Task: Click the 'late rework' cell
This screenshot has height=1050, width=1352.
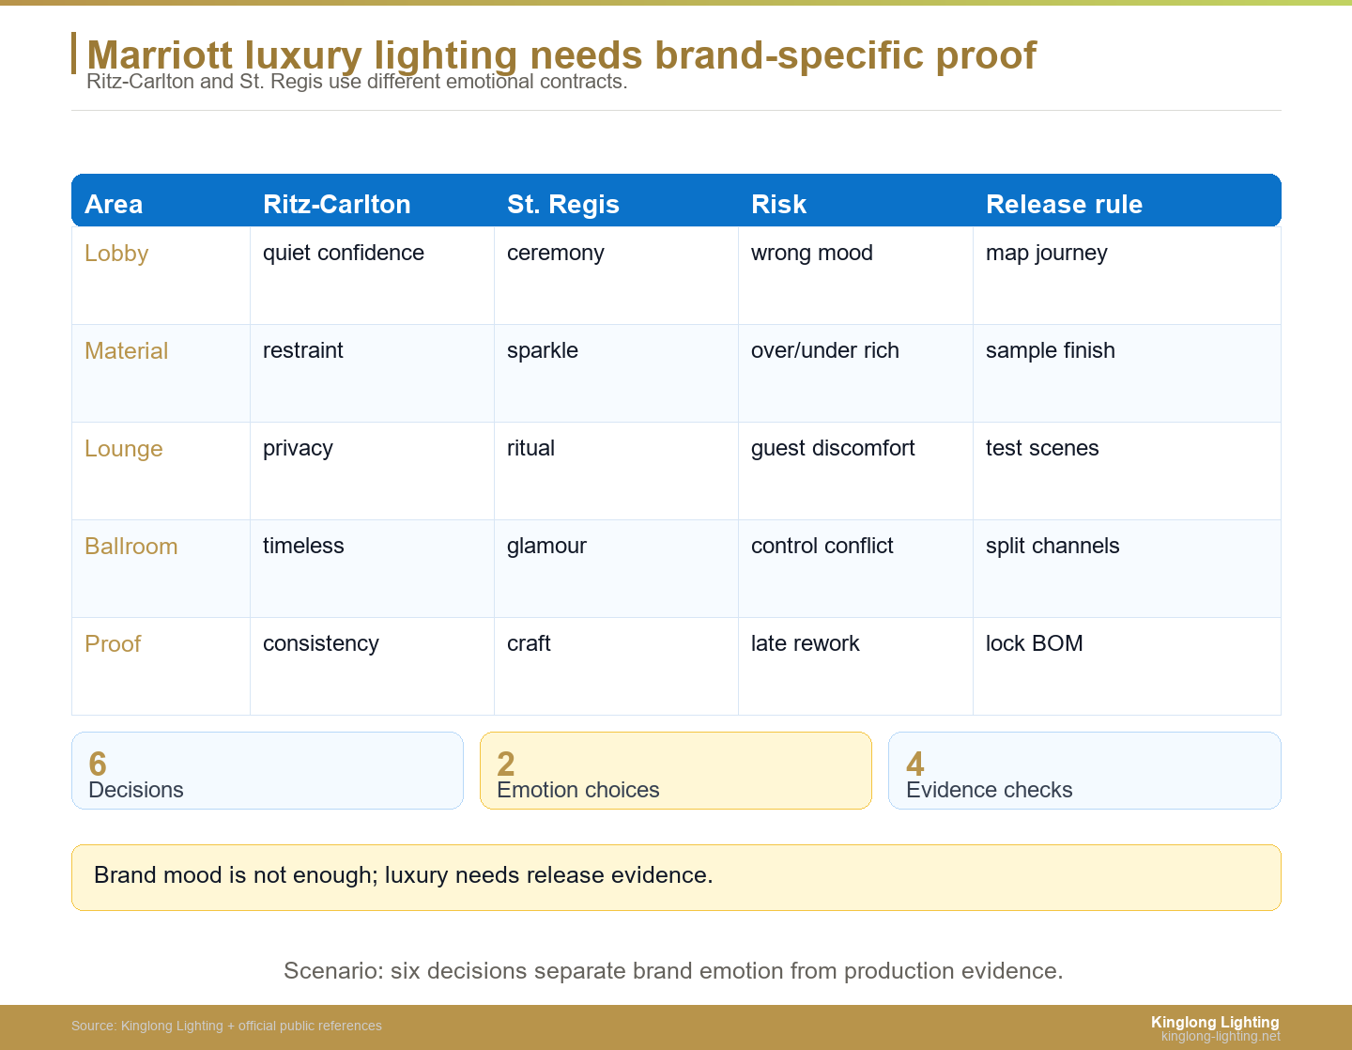Action: 855,666
